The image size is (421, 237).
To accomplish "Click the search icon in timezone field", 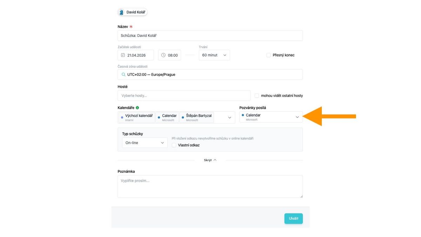I will click(123, 74).
